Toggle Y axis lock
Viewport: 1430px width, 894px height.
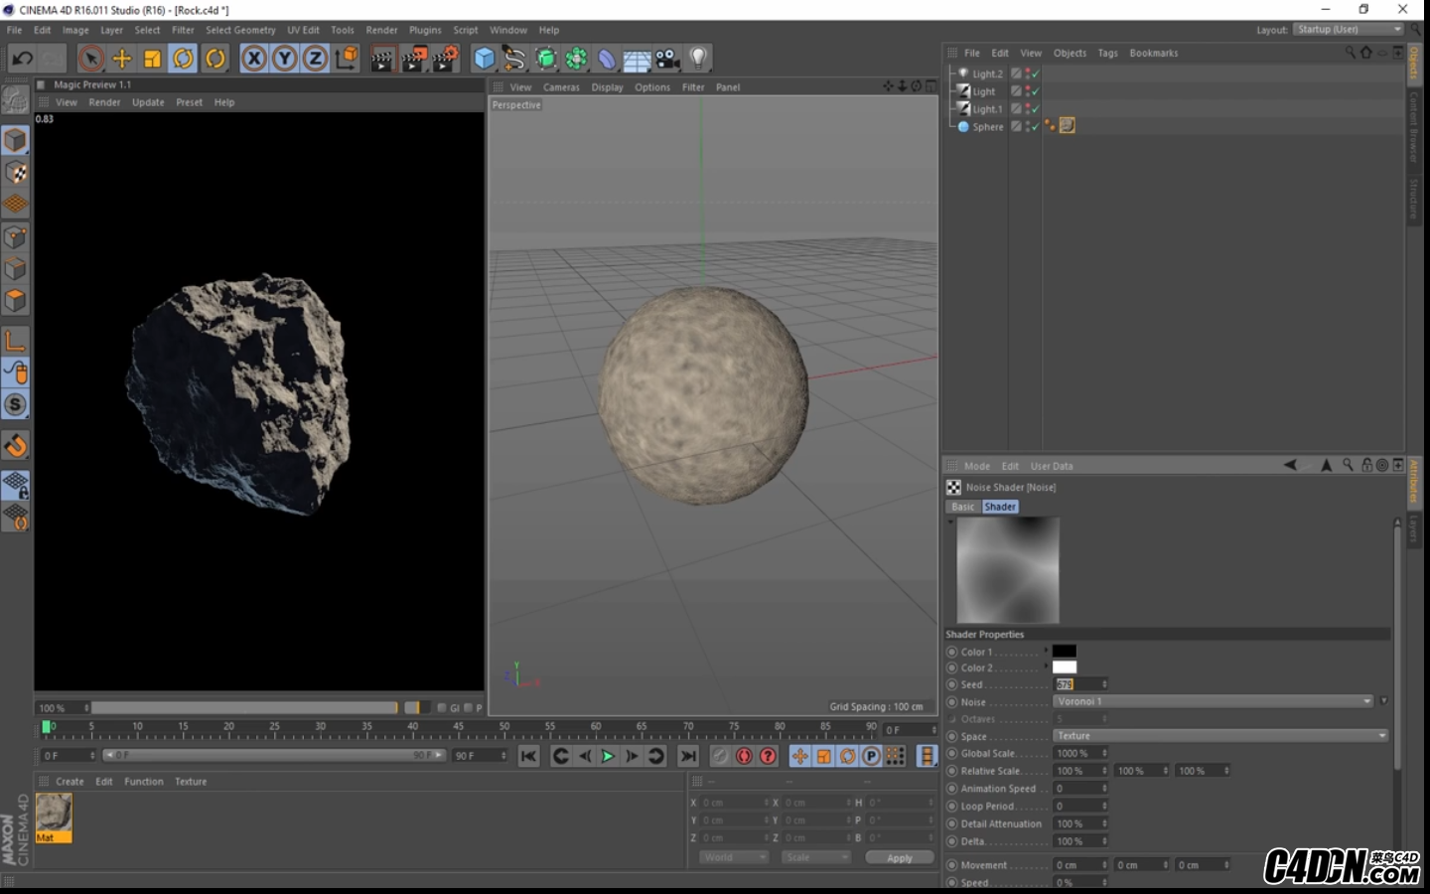point(285,59)
